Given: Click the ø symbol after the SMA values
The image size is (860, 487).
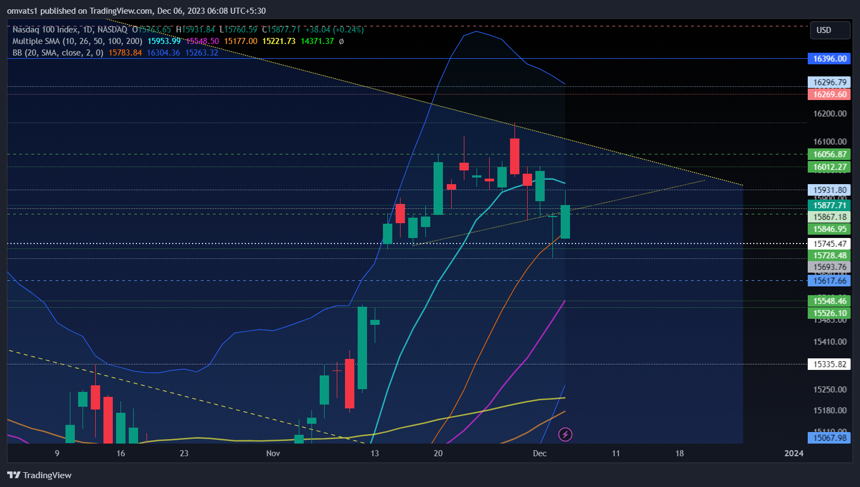Looking at the screenshot, I should [x=341, y=41].
